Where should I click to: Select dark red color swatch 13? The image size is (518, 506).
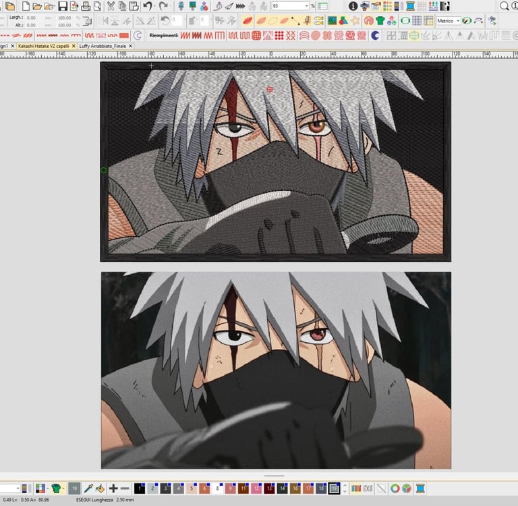[269, 488]
